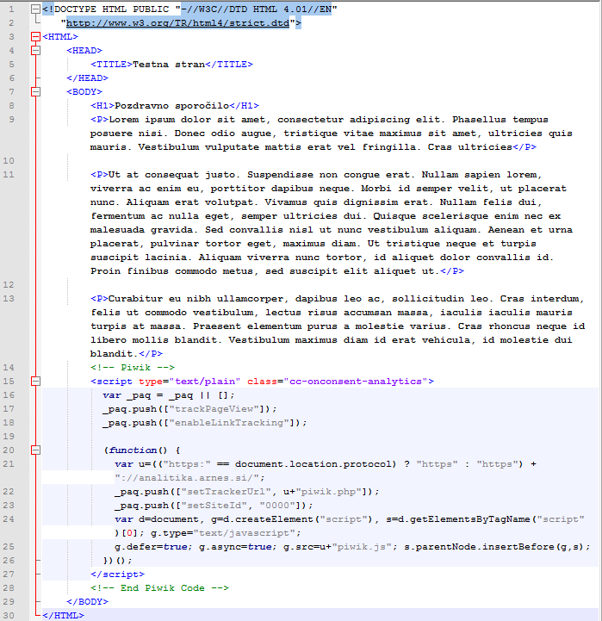Click the closing </TITLE> tag
The height and width of the screenshot is (621, 602).
point(229,65)
